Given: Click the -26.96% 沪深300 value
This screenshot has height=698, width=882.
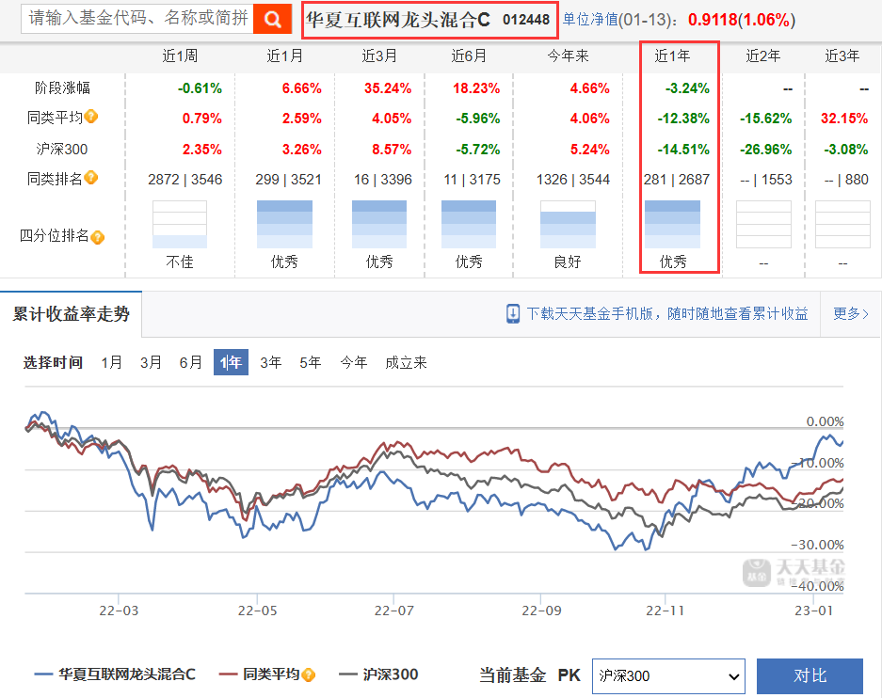Looking at the screenshot, I should [x=765, y=150].
